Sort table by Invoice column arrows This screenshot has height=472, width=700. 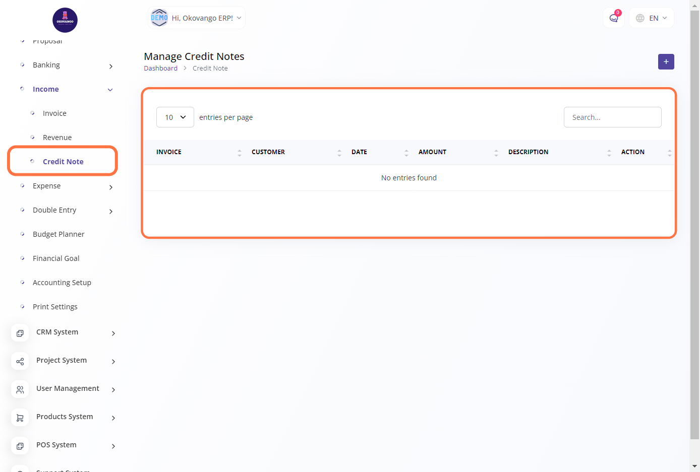click(x=239, y=153)
